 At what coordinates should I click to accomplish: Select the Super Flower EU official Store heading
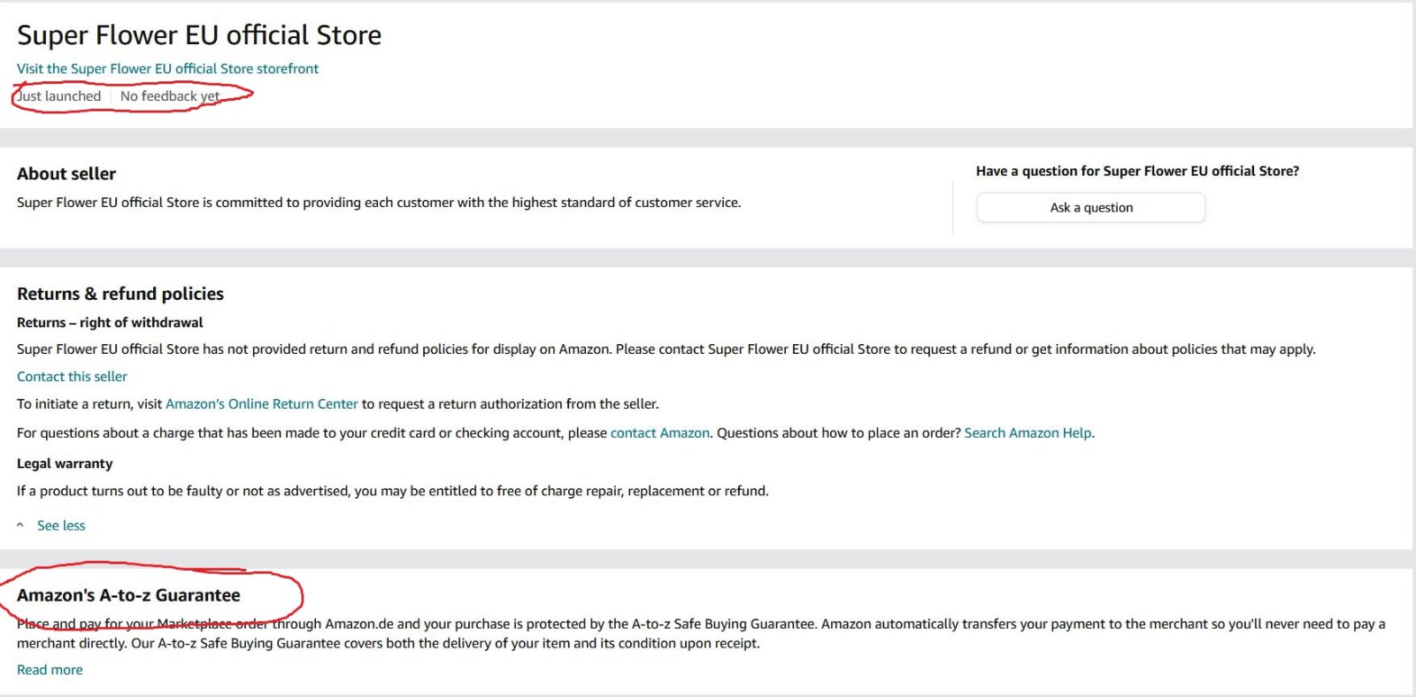[199, 34]
